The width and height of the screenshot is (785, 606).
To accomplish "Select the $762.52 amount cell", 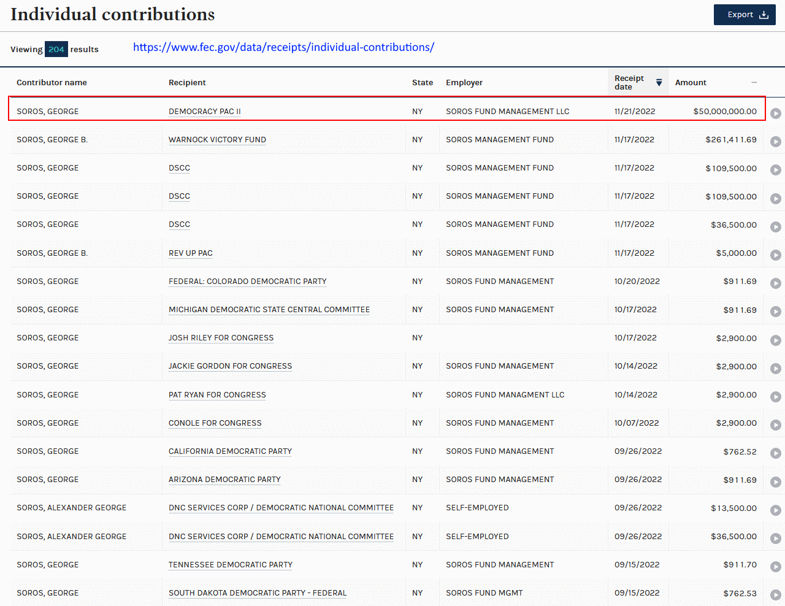I will [x=740, y=451].
